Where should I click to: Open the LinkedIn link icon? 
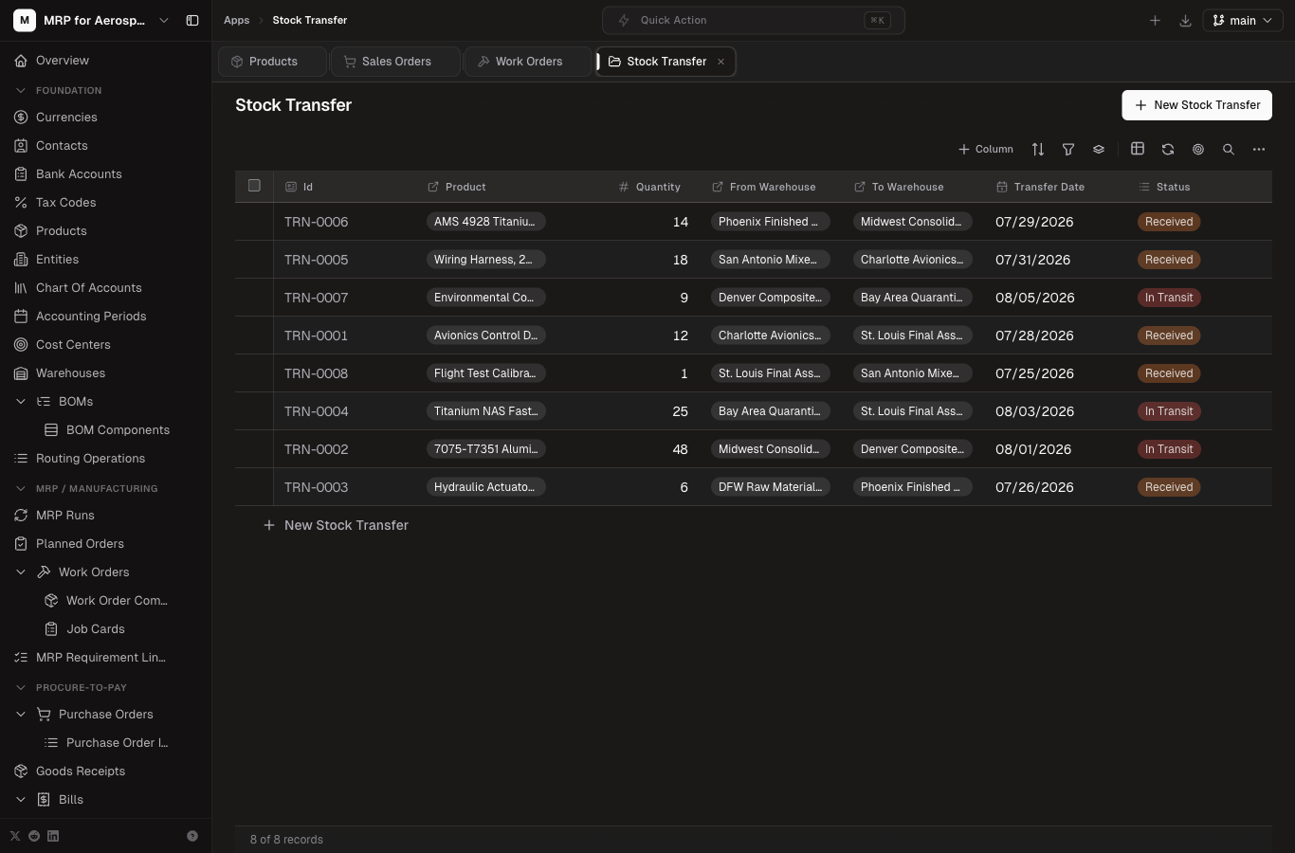coord(53,836)
